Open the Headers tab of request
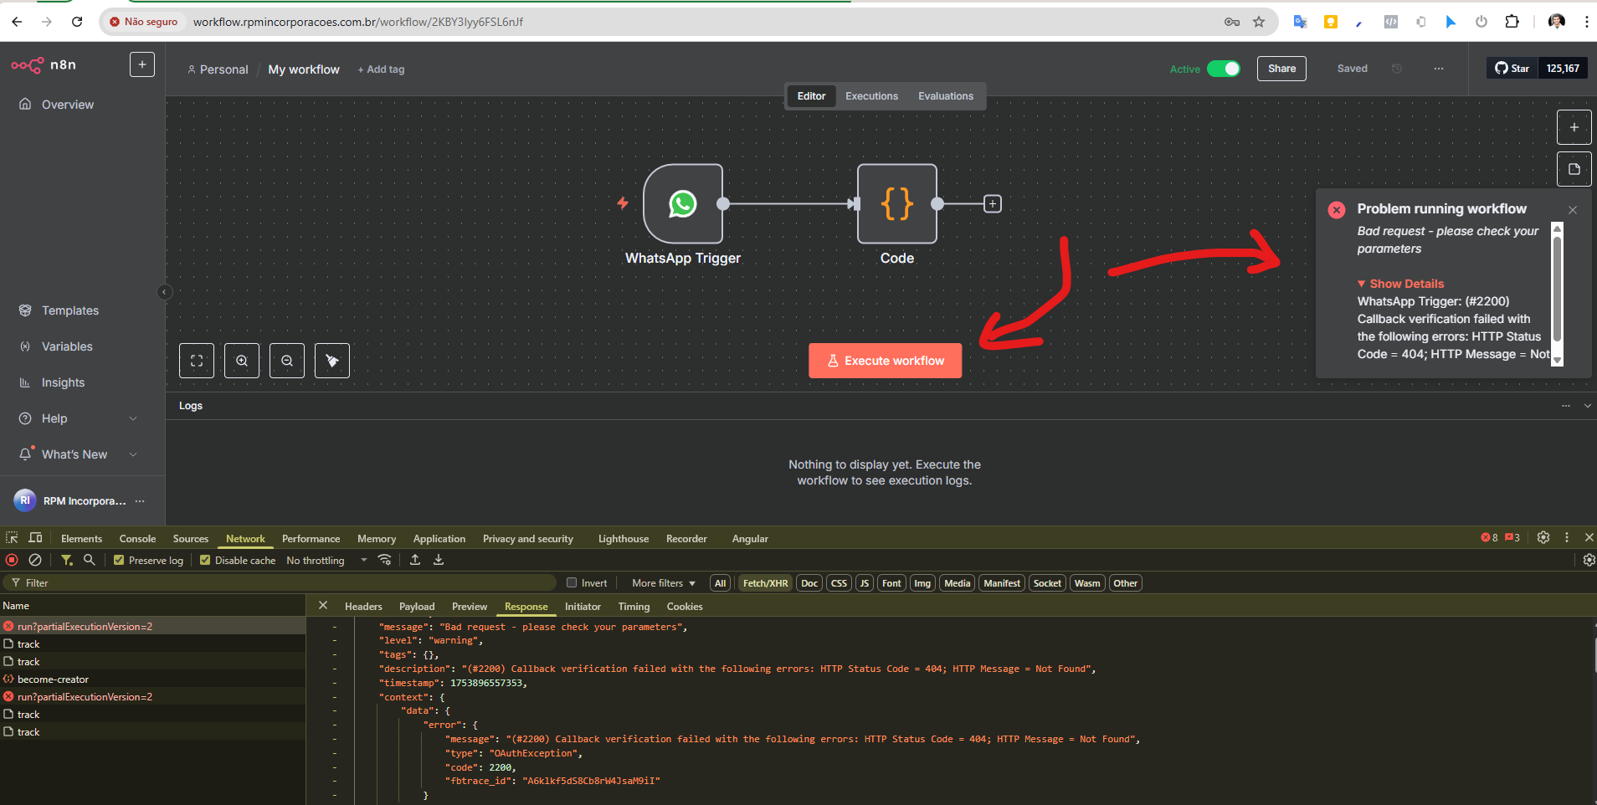The height and width of the screenshot is (805, 1597). pyautogui.click(x=363, y=606)
